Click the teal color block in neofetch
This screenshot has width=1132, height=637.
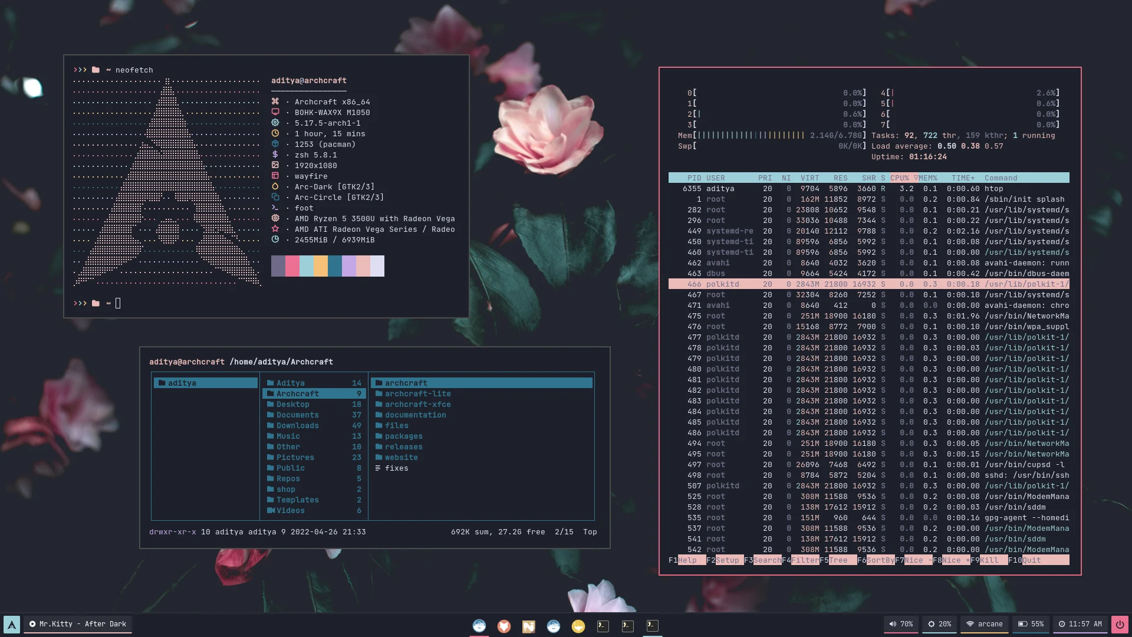coord(335,266)
